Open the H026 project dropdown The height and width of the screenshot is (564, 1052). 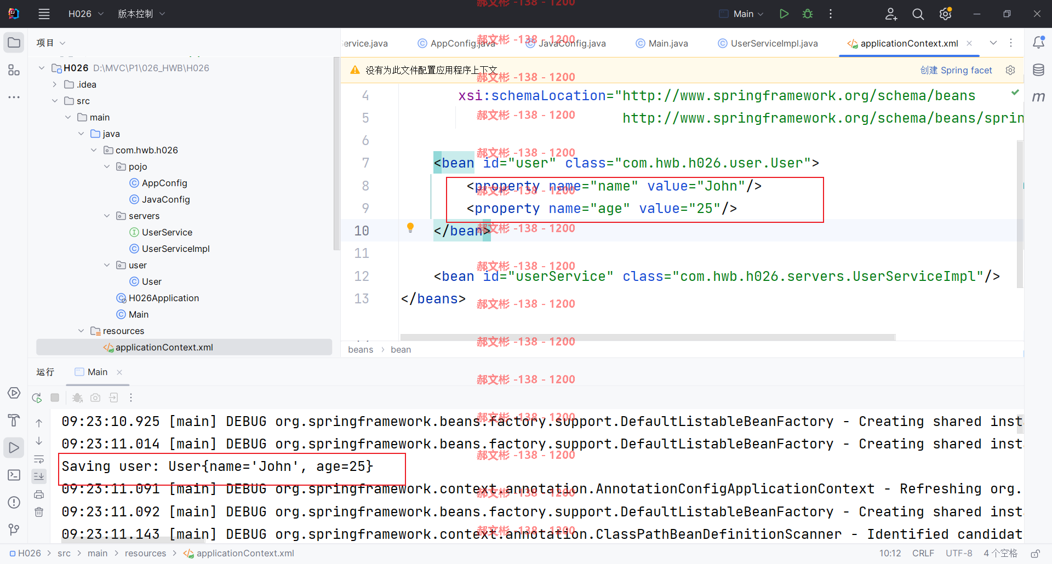85,14
